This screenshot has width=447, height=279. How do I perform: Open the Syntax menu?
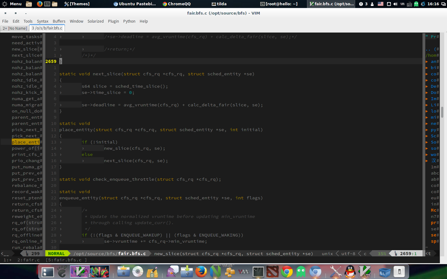43,21
